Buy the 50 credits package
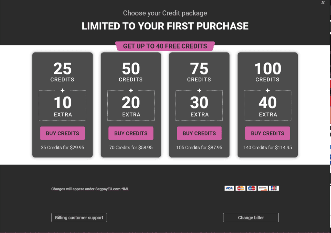The height and width of the screenshot is (233, 331). pos(131,133)
